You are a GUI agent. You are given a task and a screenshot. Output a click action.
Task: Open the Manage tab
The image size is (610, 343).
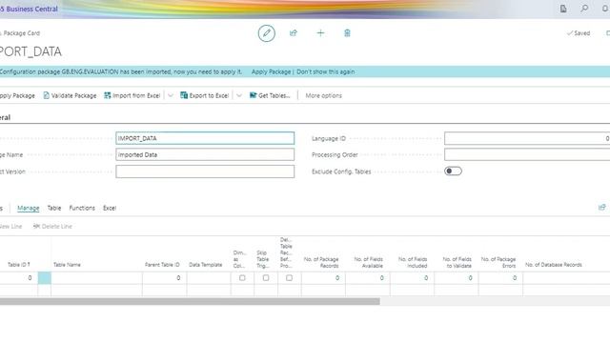tap(28, 208)
